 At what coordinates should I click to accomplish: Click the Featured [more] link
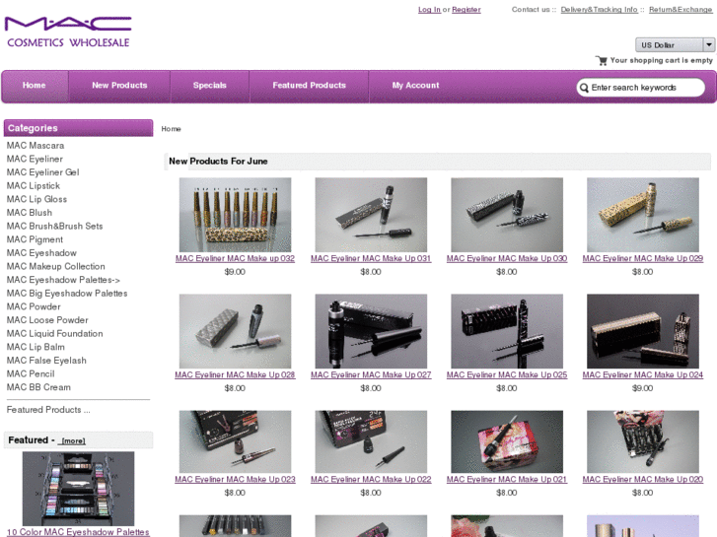click(73, 441)
